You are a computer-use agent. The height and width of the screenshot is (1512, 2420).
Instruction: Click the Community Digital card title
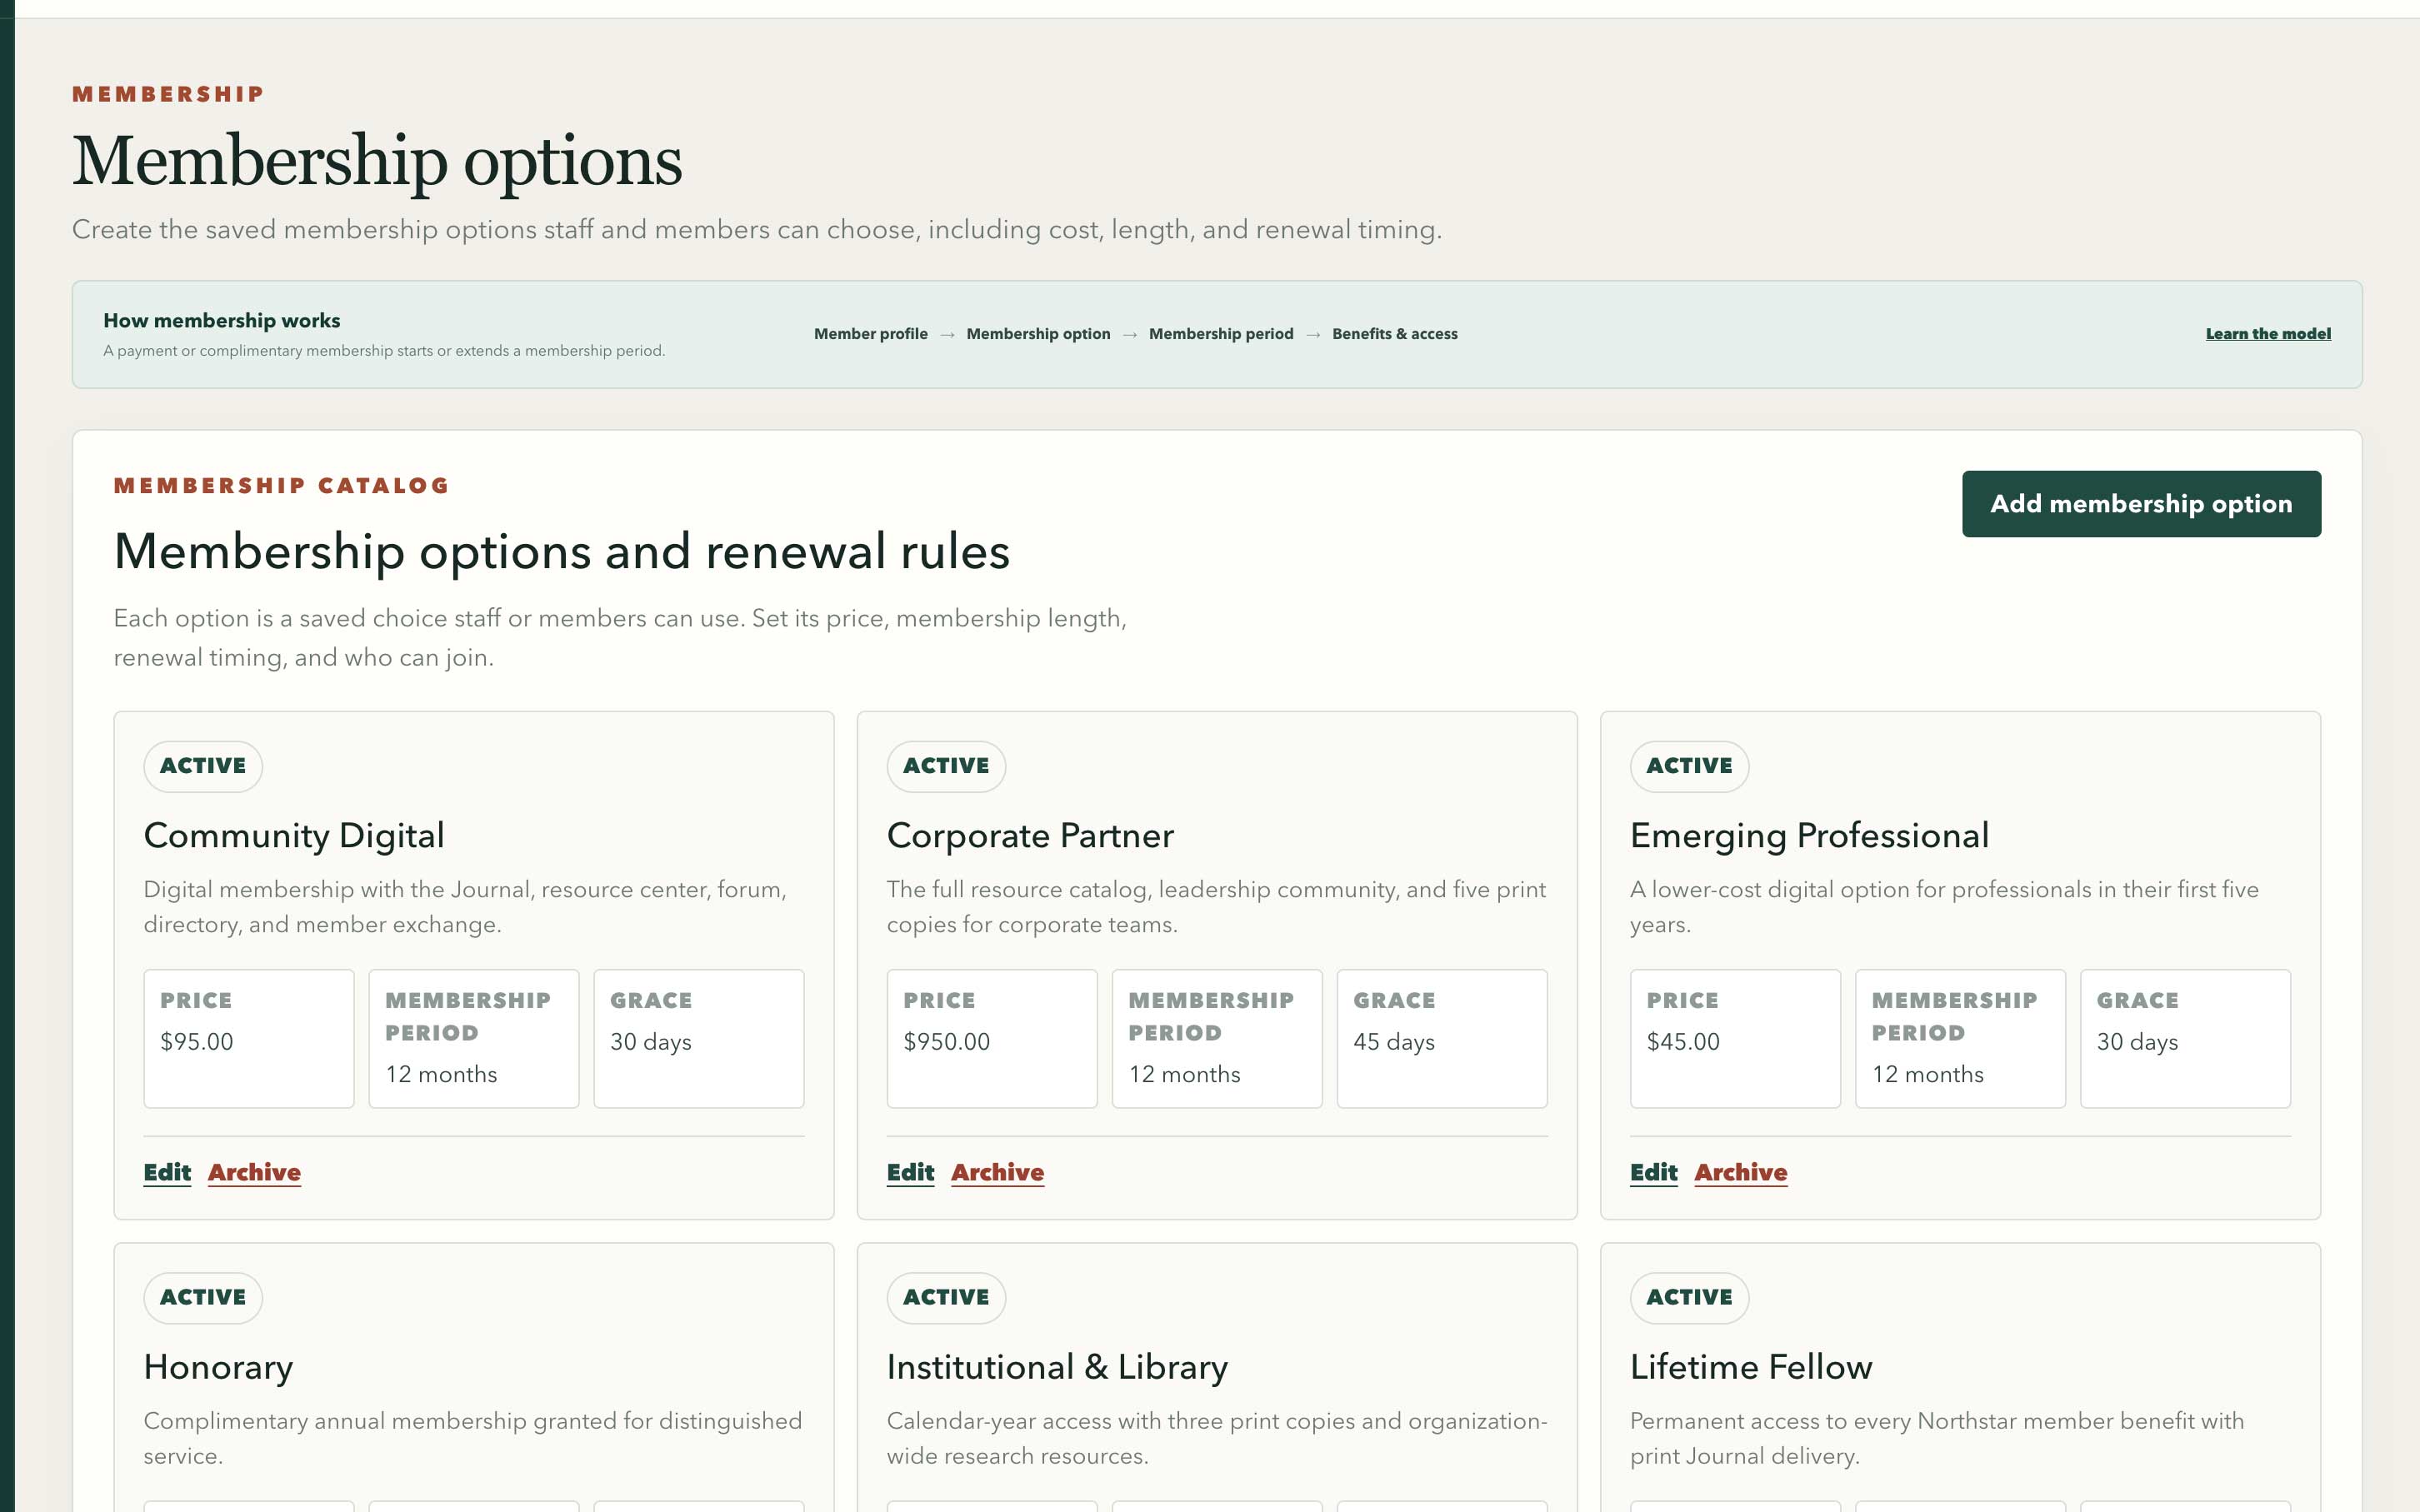(x=294, y=835)
